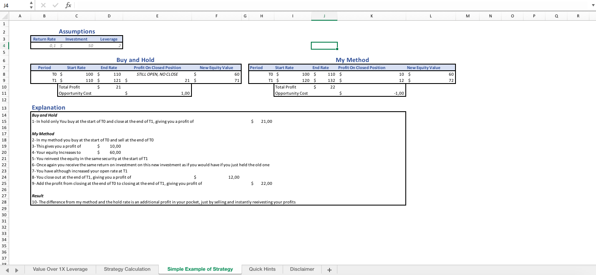The image size is (596, 275).
Task: Select column J by clicking its header
Action: click(324, 16)
